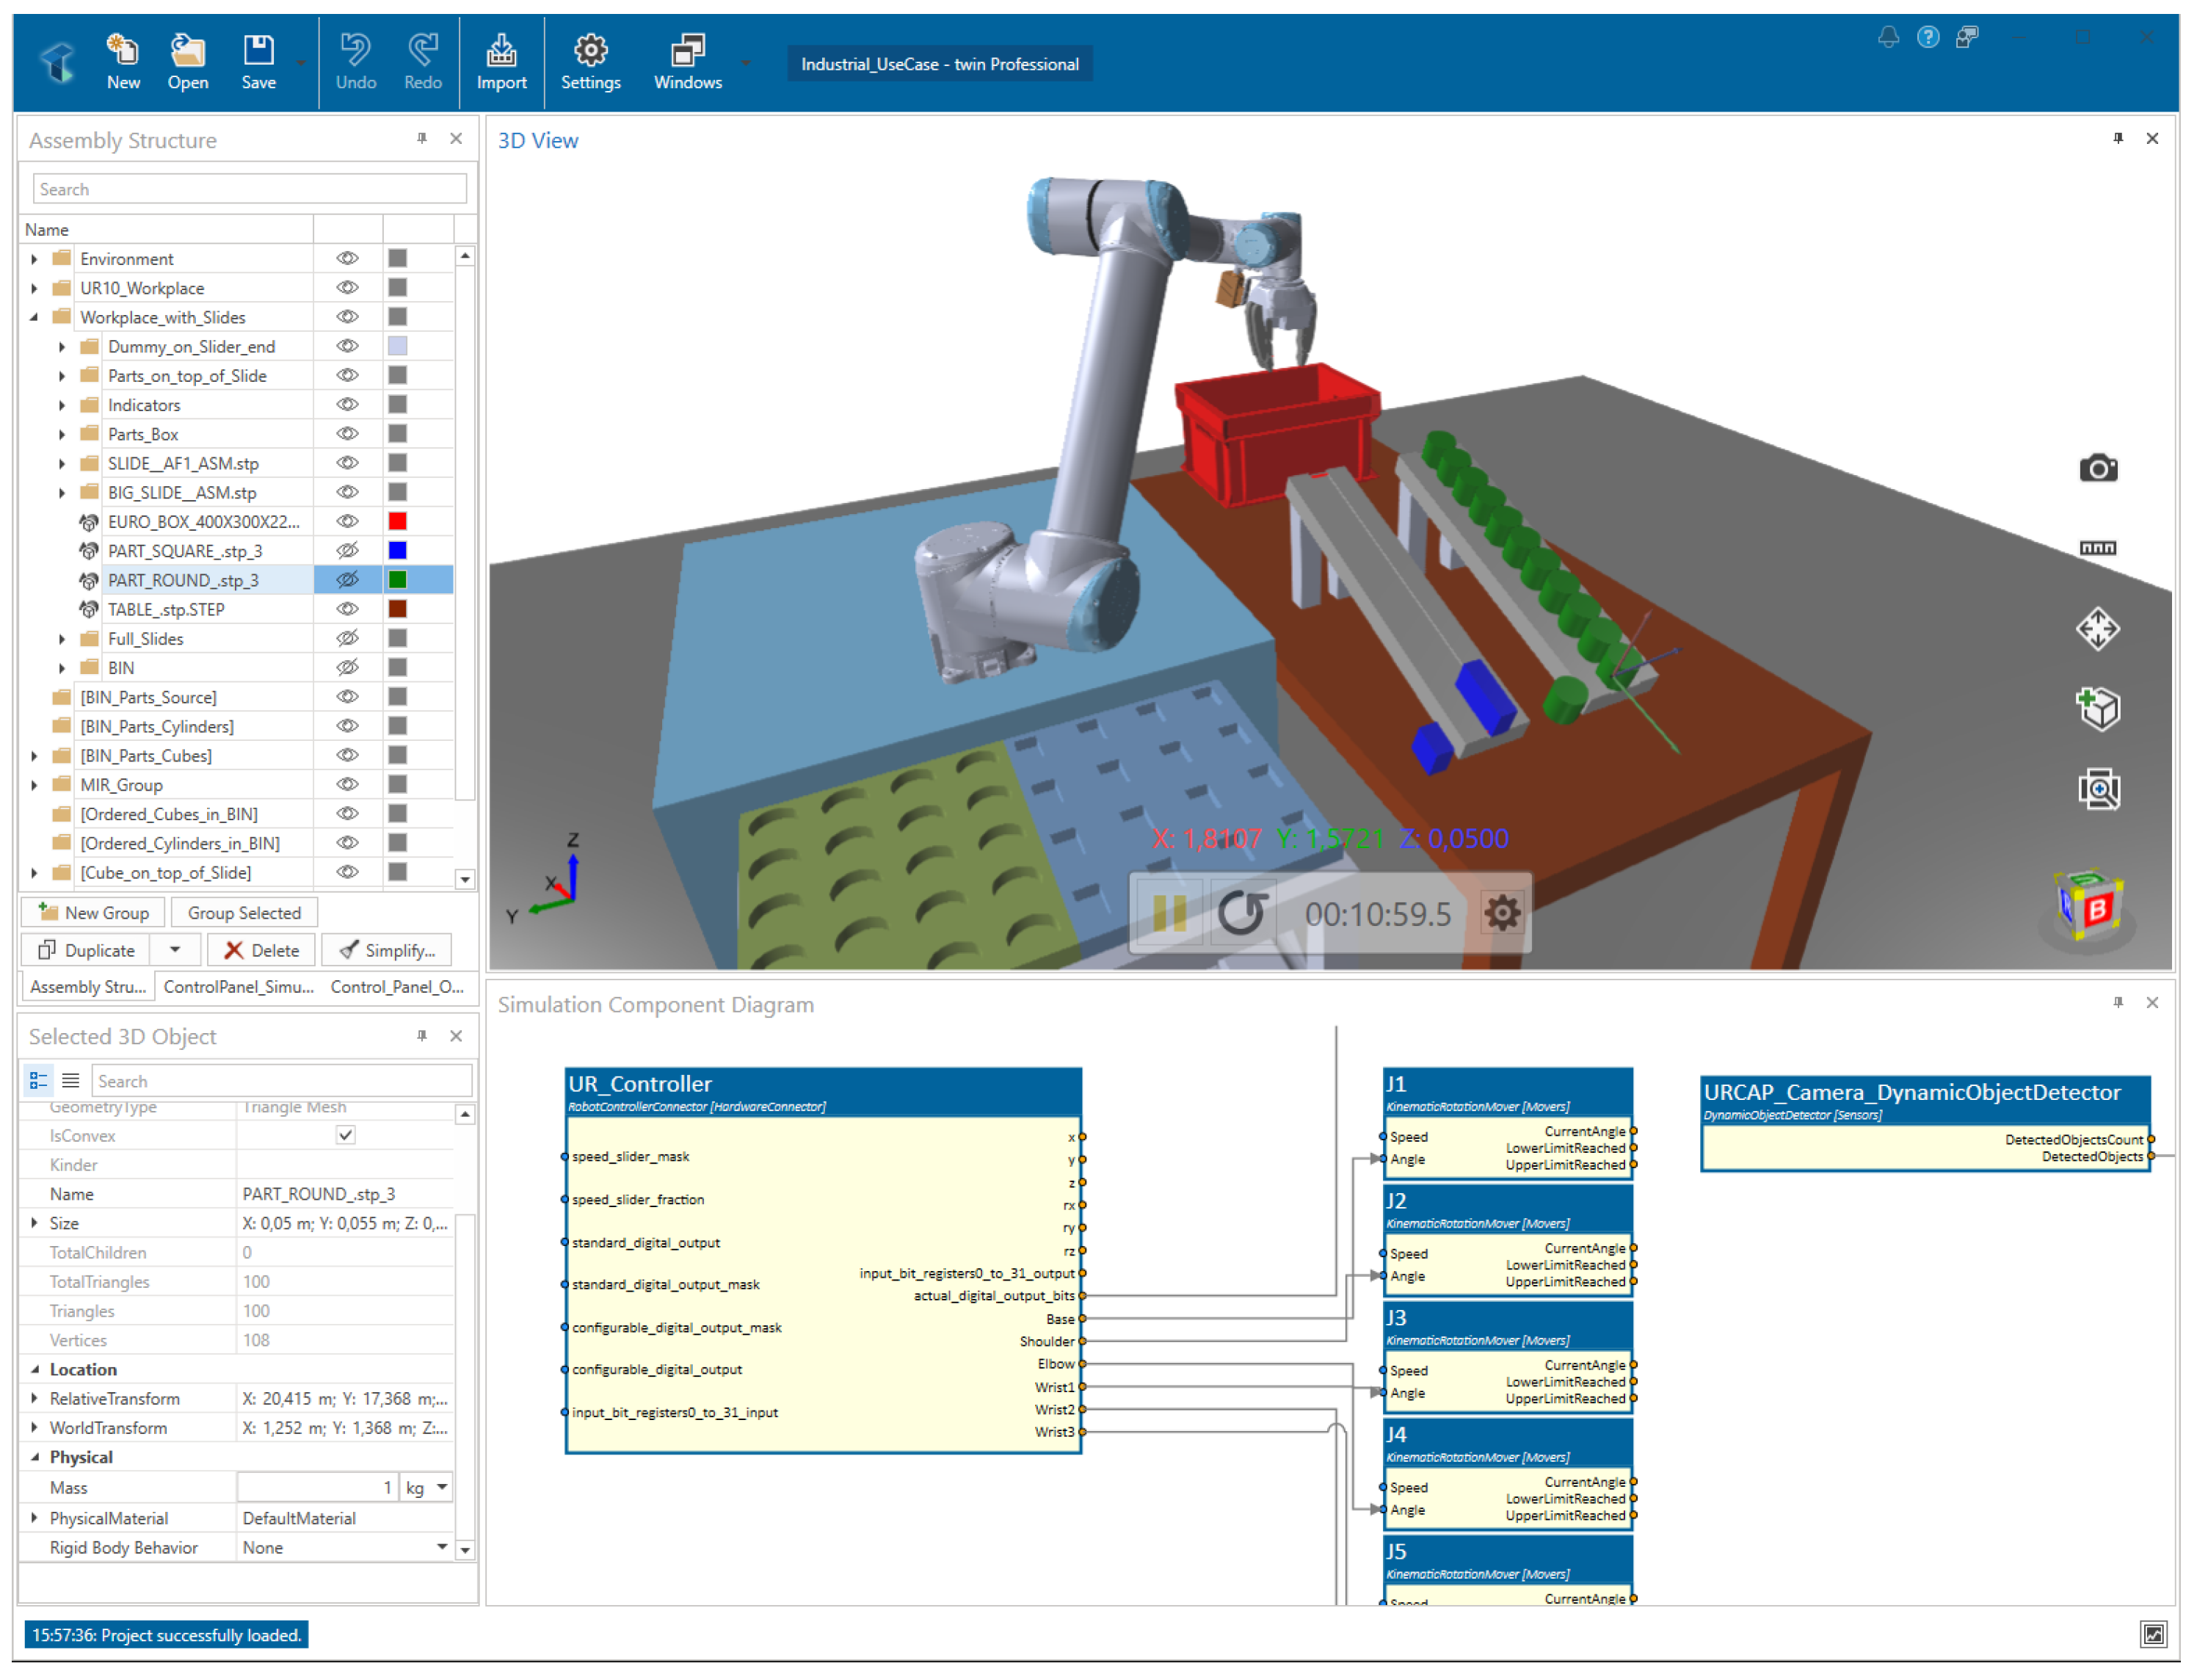Toggle visibility of PART_SQUARE_.stp_3
The height and width of the screenshot is (1680, 2197).
[347, 551]
